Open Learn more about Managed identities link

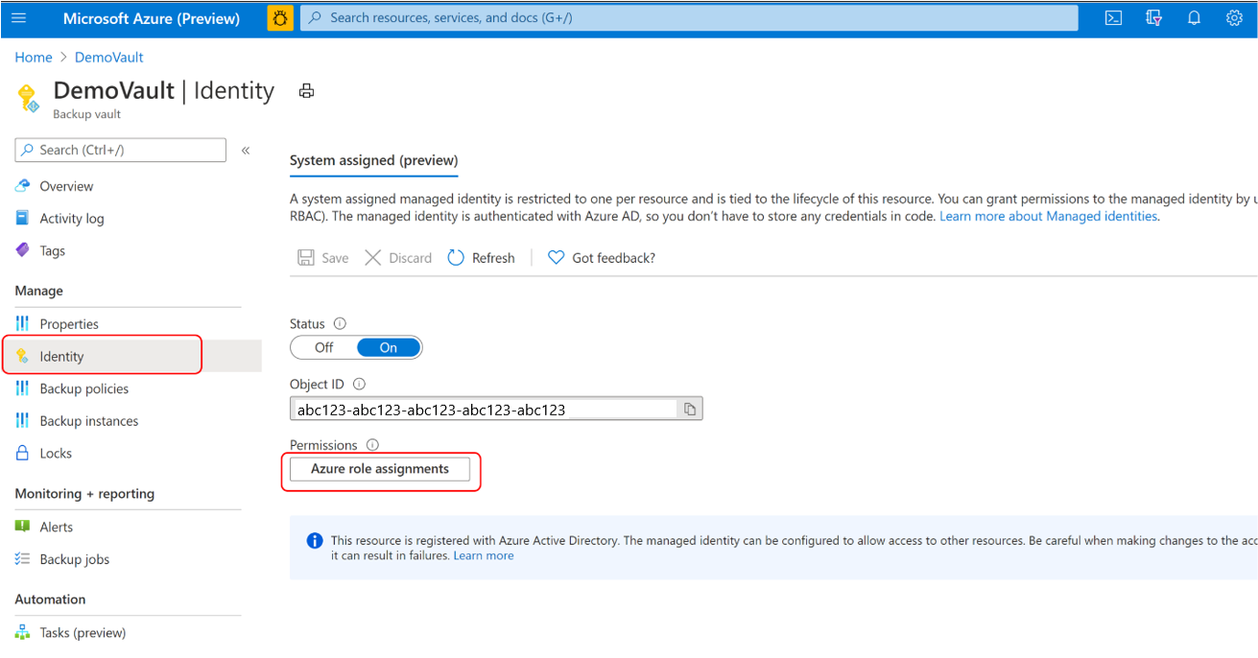click(1049, 217)
